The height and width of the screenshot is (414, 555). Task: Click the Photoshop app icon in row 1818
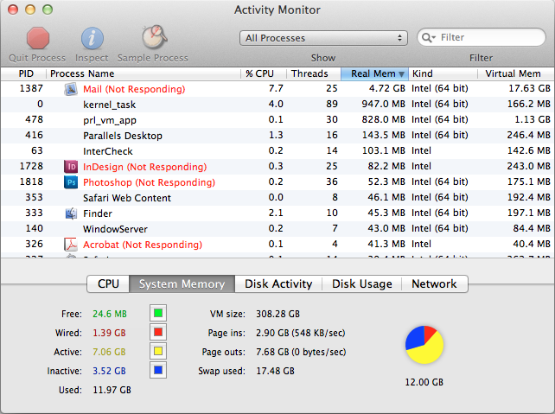(71, 182)
